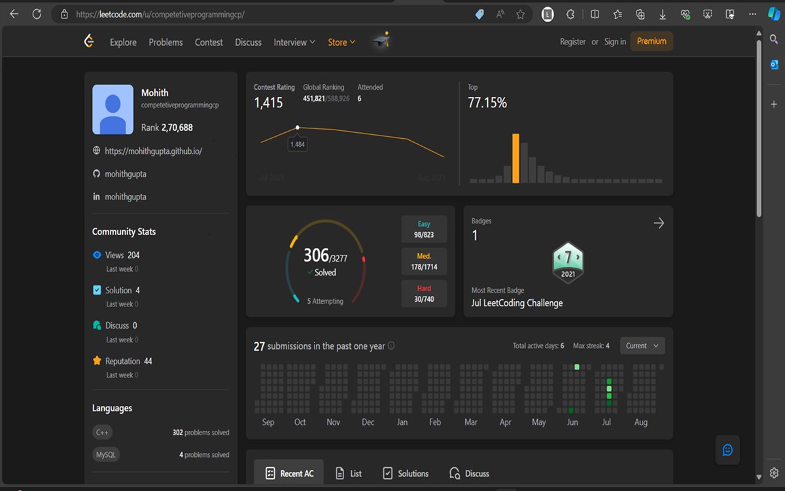
Task: Expand the Interview dropdown menu
Action: coord(294,42)
